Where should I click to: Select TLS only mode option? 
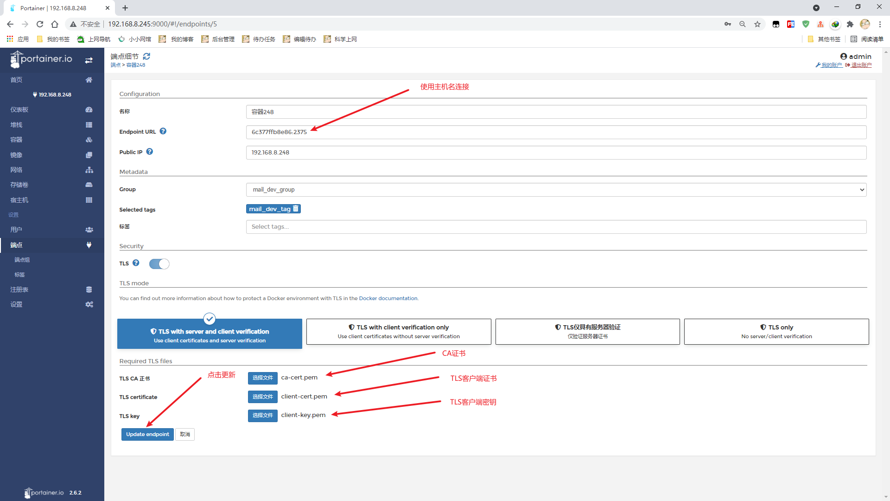coord(776,331)
